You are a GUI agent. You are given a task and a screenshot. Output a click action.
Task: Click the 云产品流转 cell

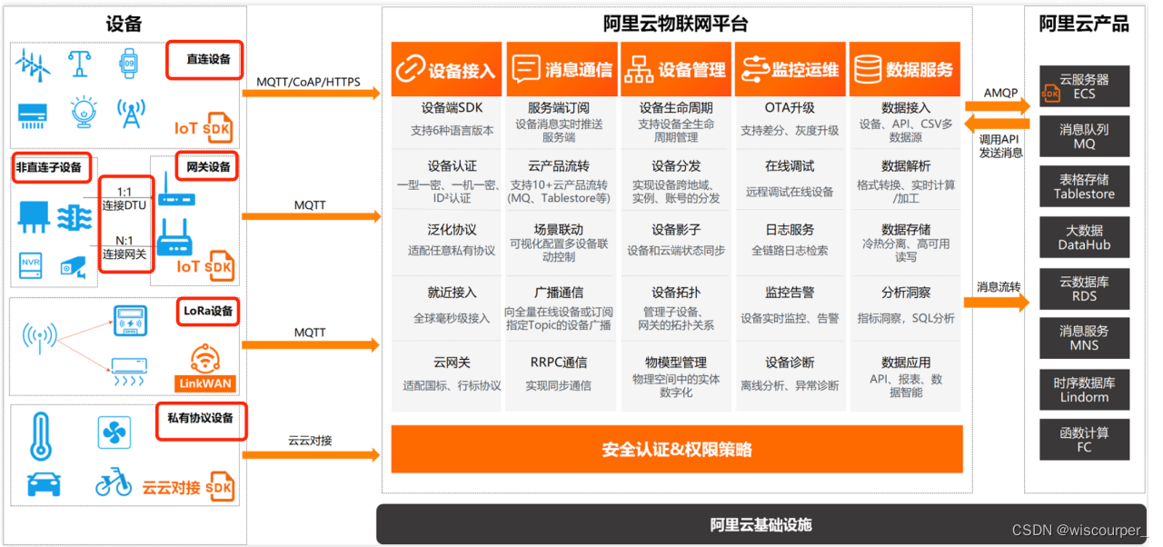(x=559, y=180)
